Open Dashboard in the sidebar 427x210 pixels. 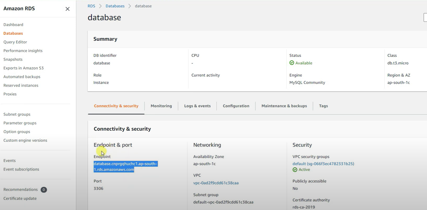coord(13,25)
